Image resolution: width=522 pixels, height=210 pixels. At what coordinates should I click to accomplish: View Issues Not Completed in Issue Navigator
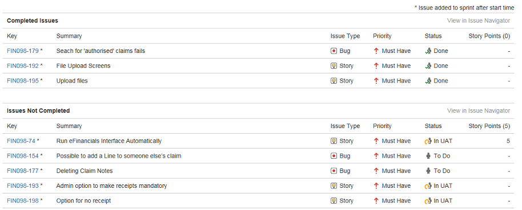pyautogui.click(x=479, y=111)
